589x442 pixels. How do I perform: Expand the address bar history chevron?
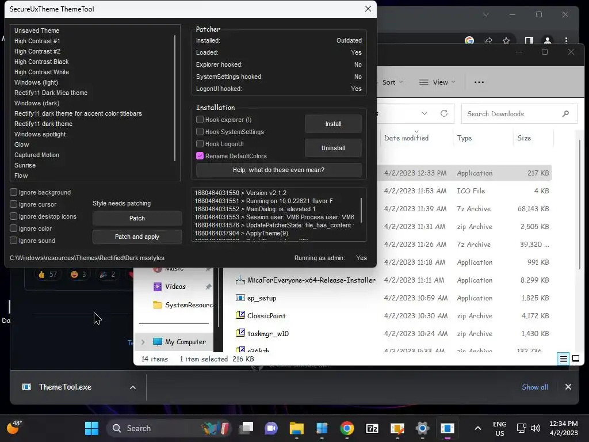[424, 113]
